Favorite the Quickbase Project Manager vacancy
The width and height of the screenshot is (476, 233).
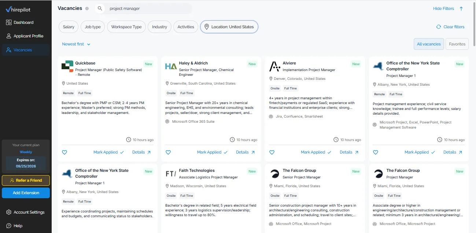click(x=64, y=152)
